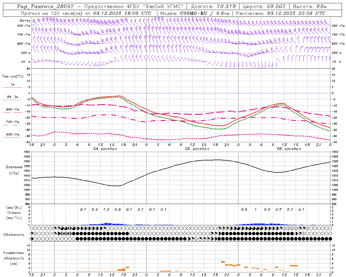
Task: Click the elevation label Высота: 63м
Action: click(x=310, y=6)
